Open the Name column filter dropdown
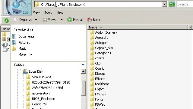This screenshot has height=109, width=193. click(190, 27)
